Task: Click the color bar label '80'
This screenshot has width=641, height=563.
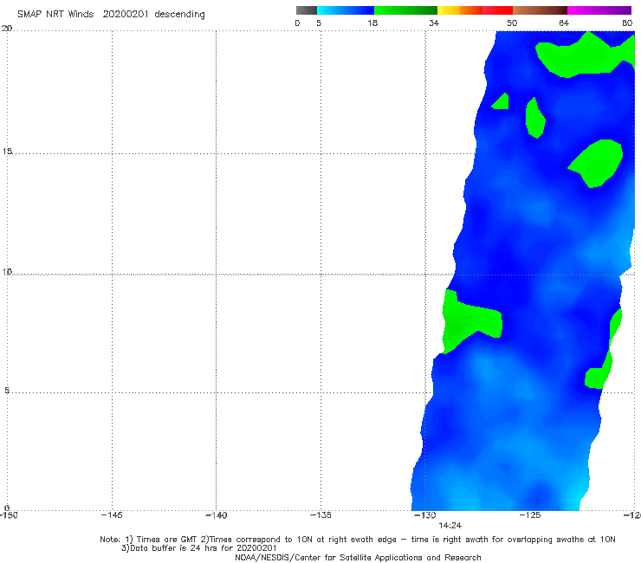Action: click(x=627, y=23)
